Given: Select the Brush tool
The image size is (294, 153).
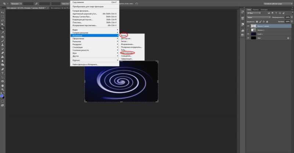Looking at the screenshot, I should click(3, 41).
